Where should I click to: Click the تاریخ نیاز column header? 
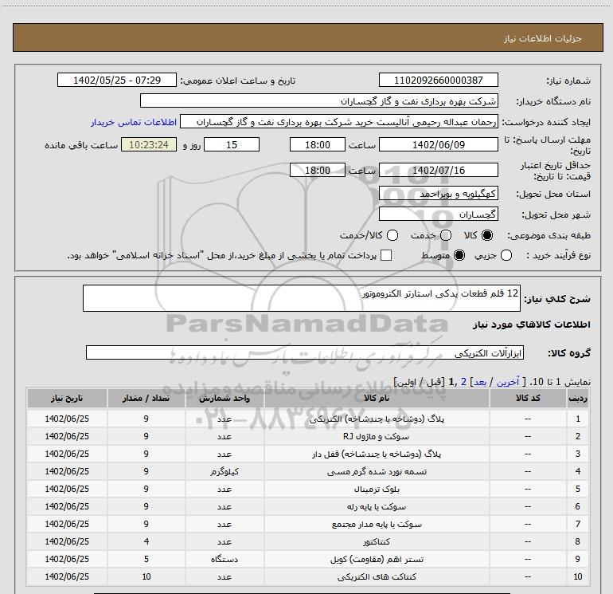pos(67,398)
